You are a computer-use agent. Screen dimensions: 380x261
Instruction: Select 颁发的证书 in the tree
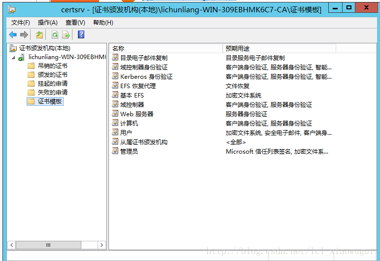tap(52, 74)
